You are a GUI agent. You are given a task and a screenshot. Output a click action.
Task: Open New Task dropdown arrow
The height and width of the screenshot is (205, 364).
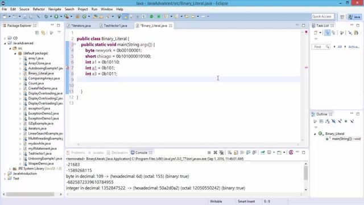pos(320,33)
